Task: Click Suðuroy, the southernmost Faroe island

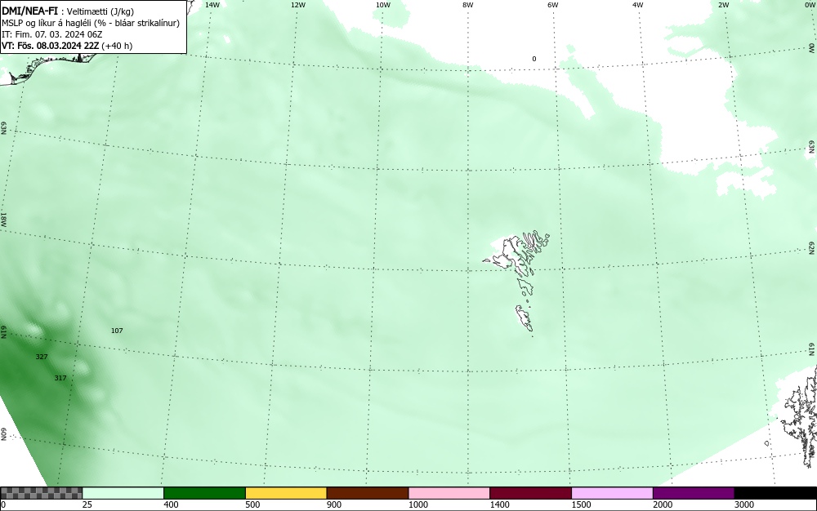Action: [x=525, y=318]
